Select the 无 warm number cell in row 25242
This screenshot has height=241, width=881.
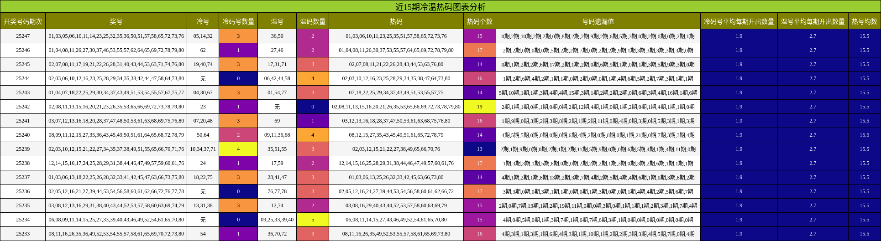277,107
